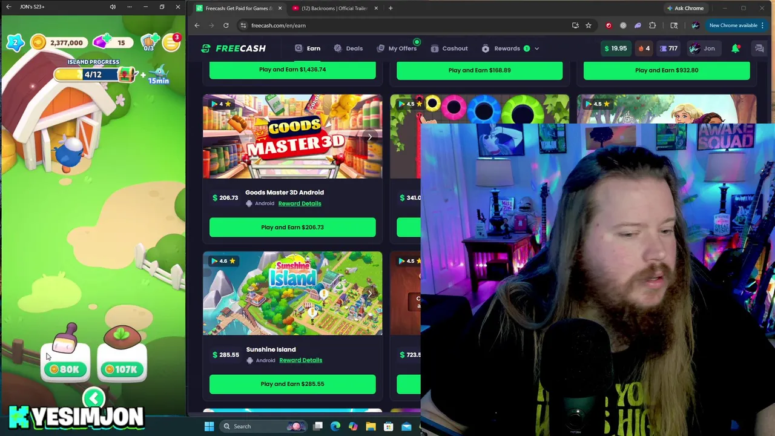Click the $19.95 balance indicator
Viewport: 775px width, 436px height.
pos(615,48)
